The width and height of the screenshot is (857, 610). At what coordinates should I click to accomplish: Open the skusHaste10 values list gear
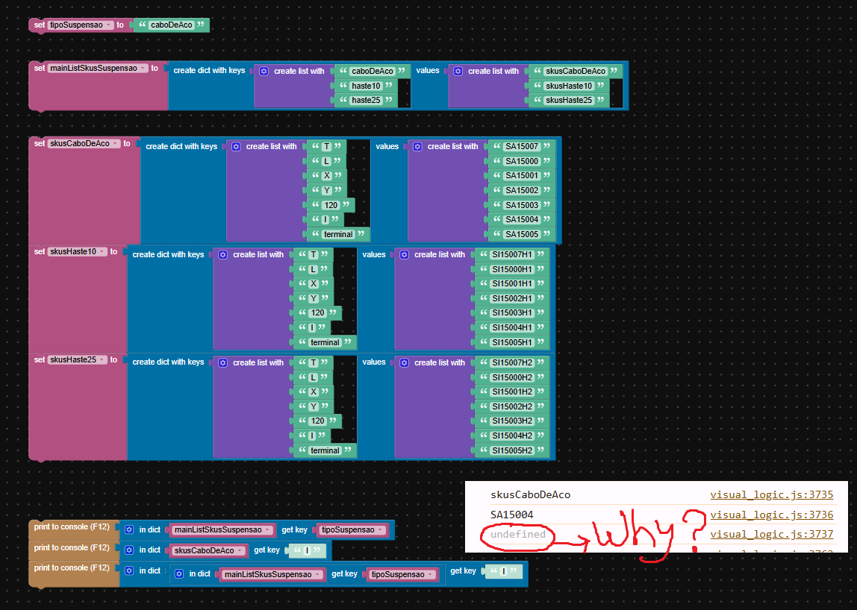pyautogui.click(x=405, y=255)
